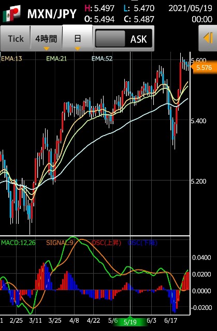This screenshot has height=331, width=217.
Task: Tap the 2021/05/19 date readout
Action: 190,8
